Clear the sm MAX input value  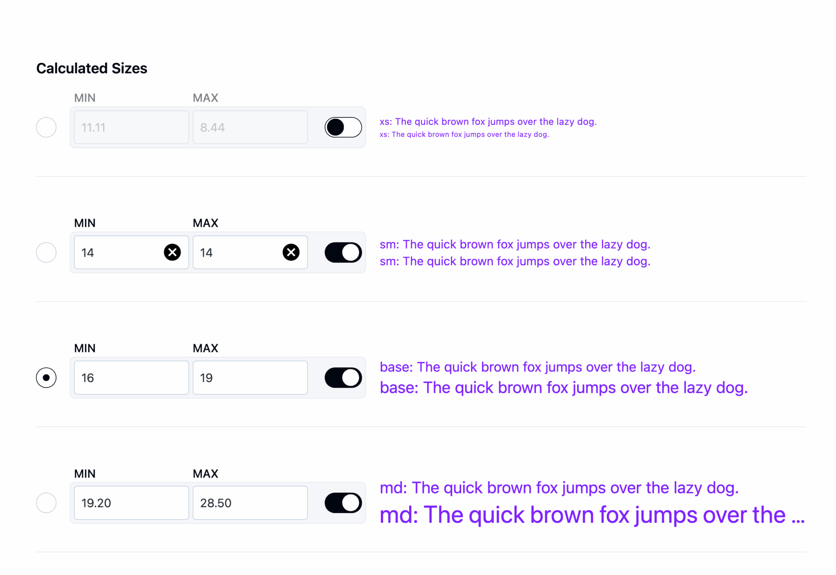coord(291,252)
